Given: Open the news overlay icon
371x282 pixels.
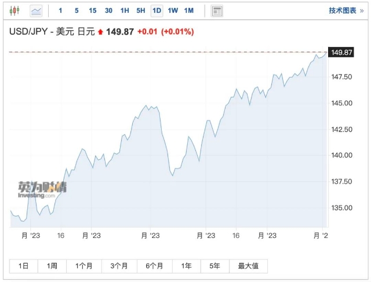Looking at the screenshot, I should point(217,11).
